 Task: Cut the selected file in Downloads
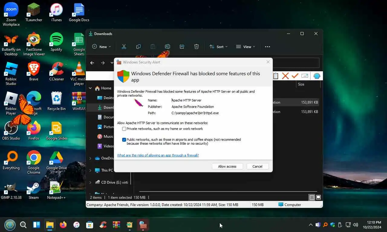point(124,47)
